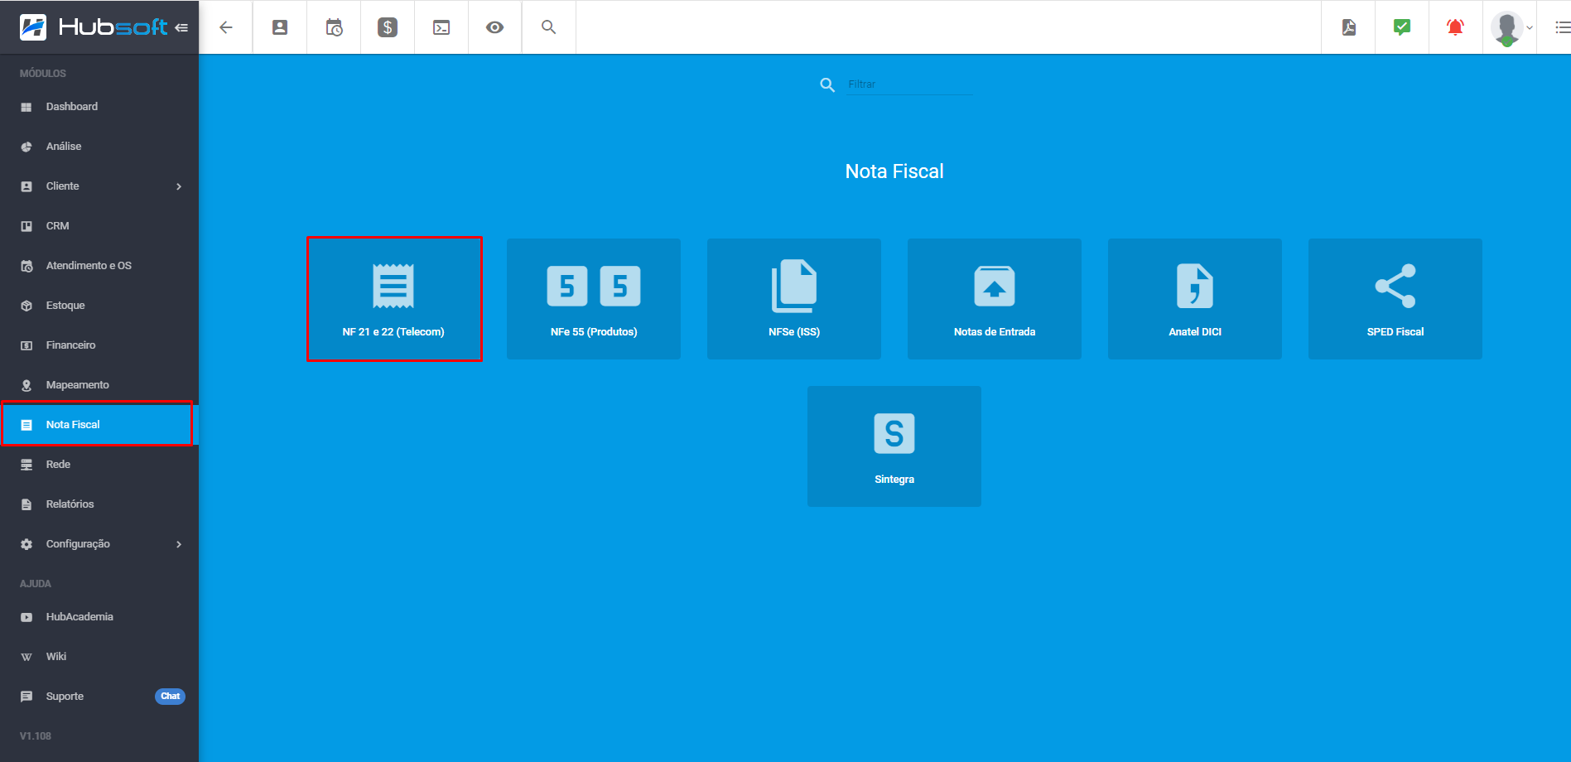Open Atendimento e OS in the sidebar
The image size is (1571, 762).
click(99, 266)
